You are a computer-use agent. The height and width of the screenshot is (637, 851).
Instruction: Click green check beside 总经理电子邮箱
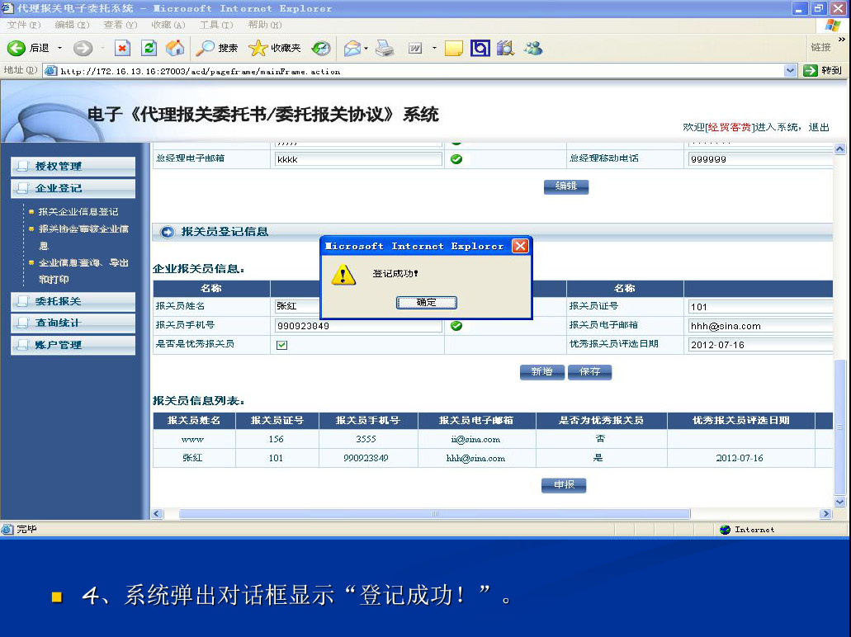pyautogui.click(x=456, y=159)
